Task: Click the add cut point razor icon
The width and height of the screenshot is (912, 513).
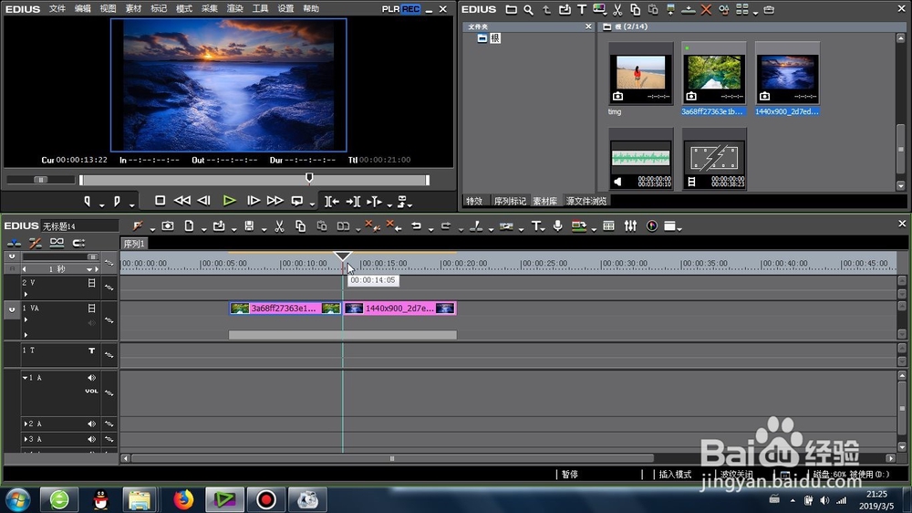Action: pos(476,226)
